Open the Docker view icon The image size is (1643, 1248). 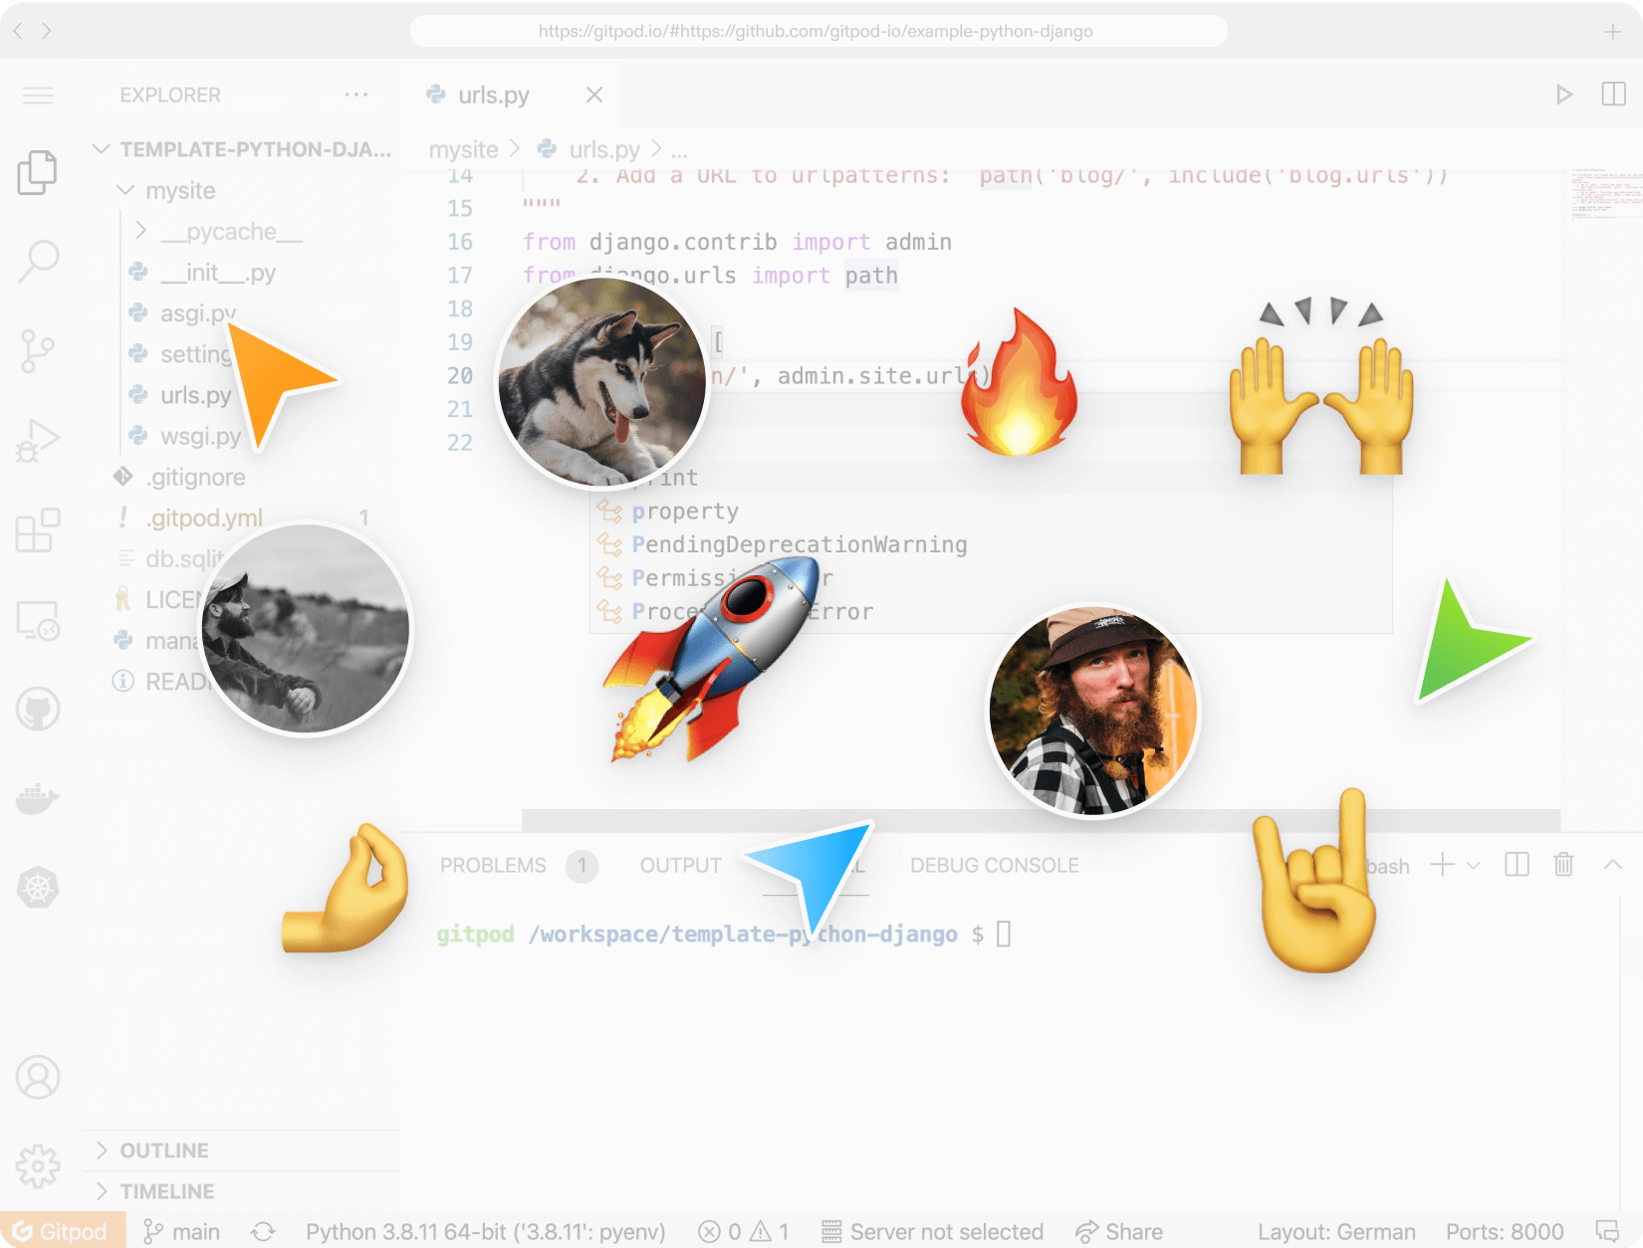coord(38,798)
